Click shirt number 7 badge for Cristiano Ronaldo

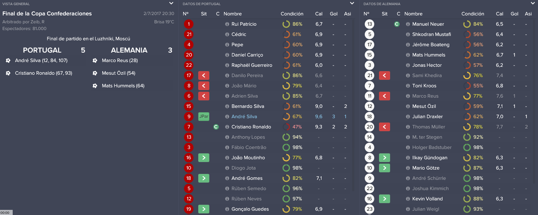point(189,127)
